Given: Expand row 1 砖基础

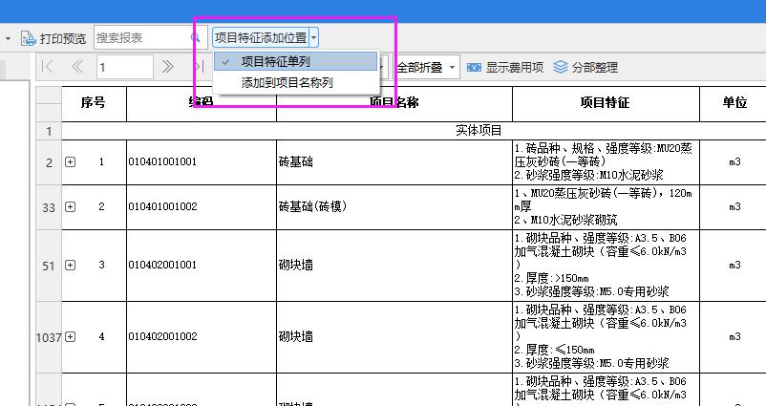Looking at the screenshot, I should click(71, 161).
